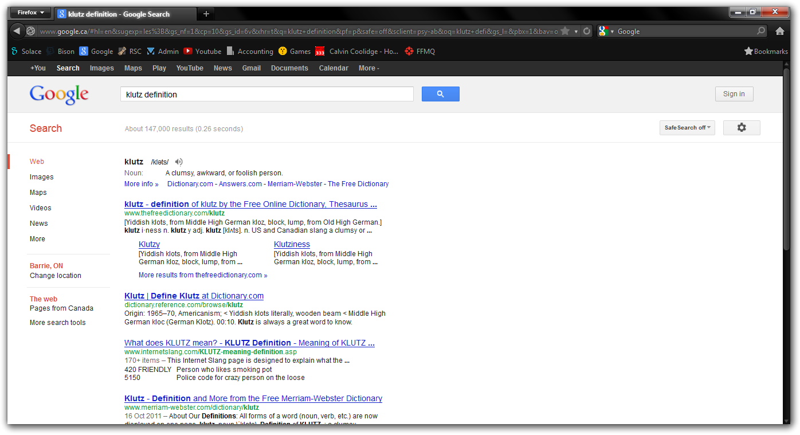
Task: Bookmark this page with the star icon
Action: pos(565,31)
